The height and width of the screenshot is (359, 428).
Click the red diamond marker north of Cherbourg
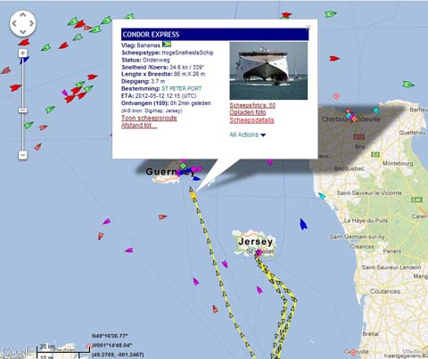(336, 96)
